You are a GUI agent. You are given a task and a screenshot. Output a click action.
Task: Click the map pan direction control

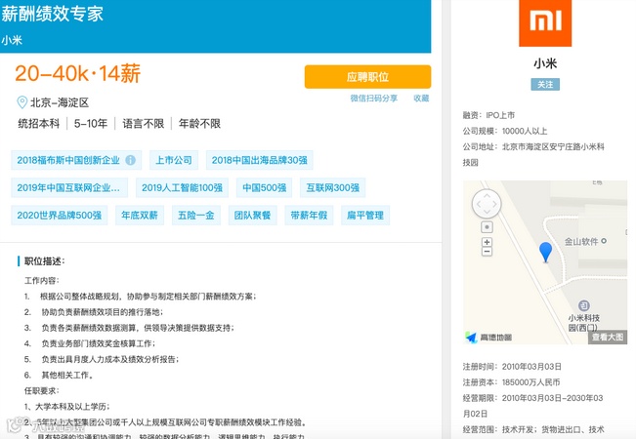click(x=487, y=204)
